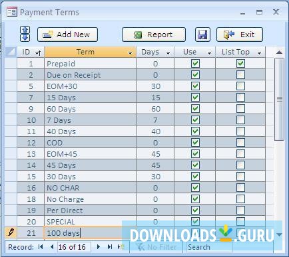Toggle Use checkbox for 60 Days row
The height and width of the screenshot is (257, 289).
pos(195,109)
